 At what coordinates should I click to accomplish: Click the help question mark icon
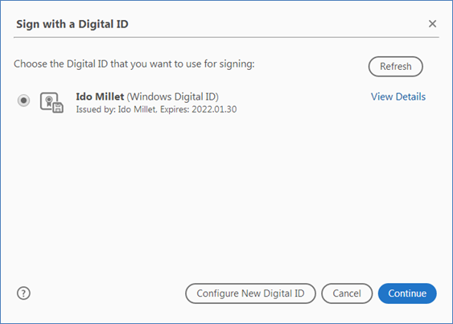(x=23, y=293)
